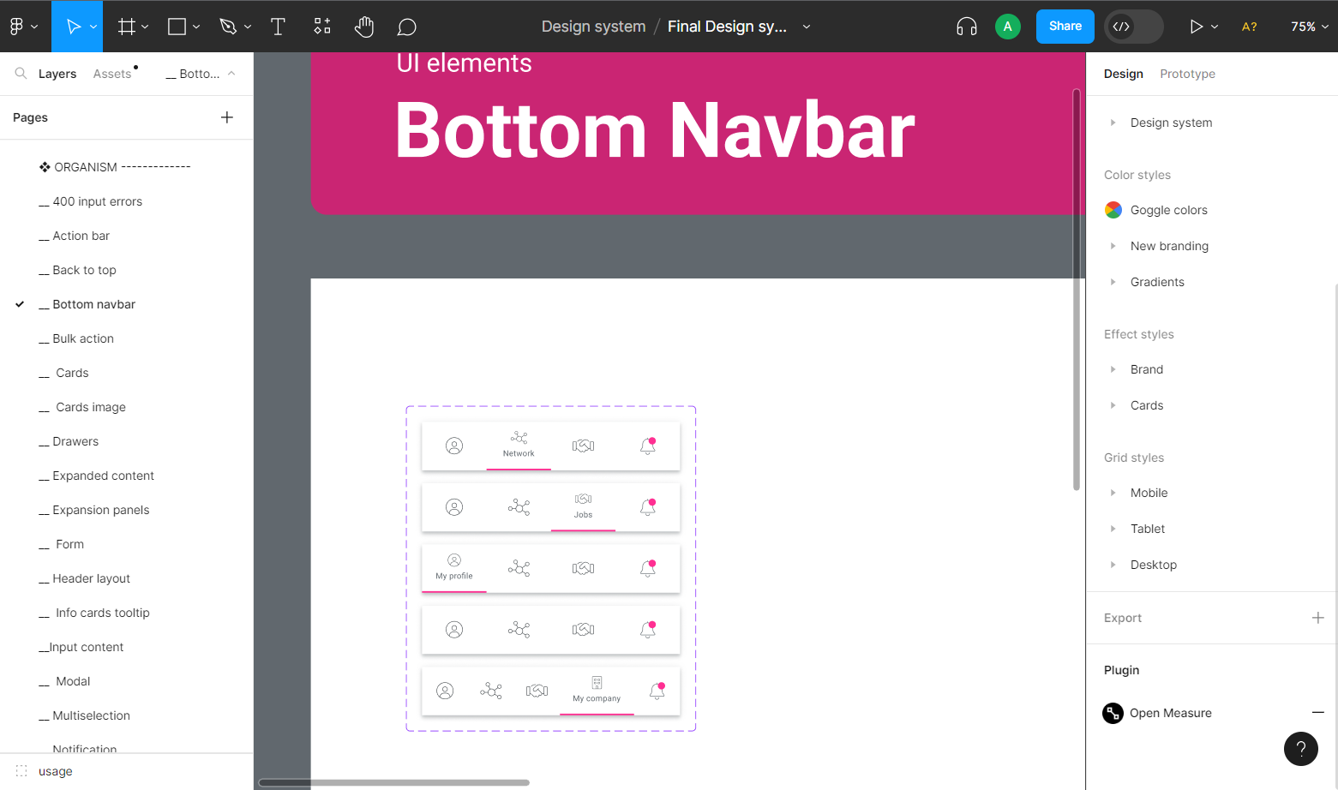
Task: Select the Hand tool
Action: click(364, 27)
